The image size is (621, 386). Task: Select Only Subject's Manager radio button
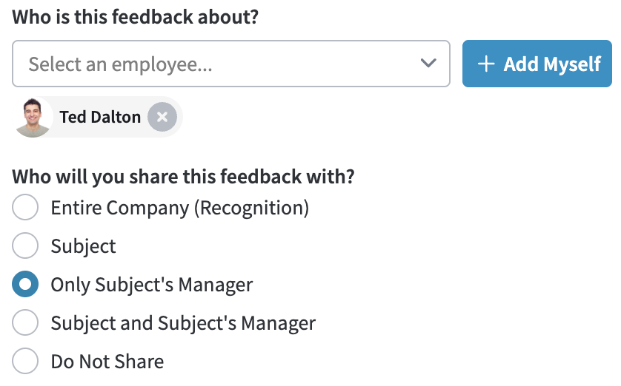pos(25,284)
